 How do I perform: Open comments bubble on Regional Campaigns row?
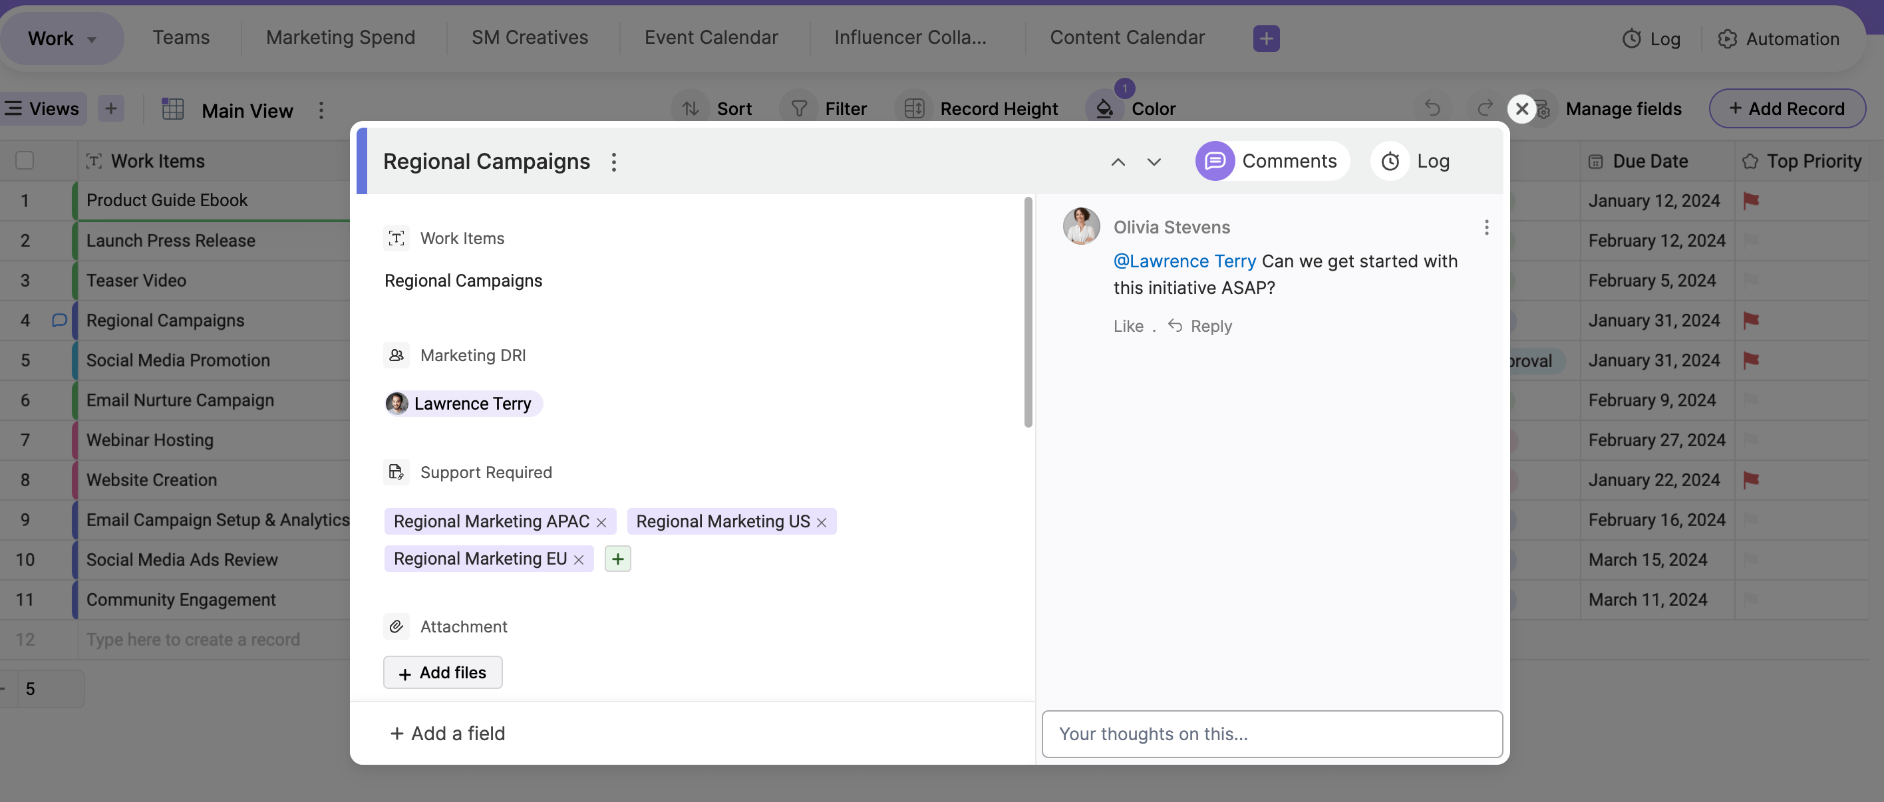(x=59, y=321)
